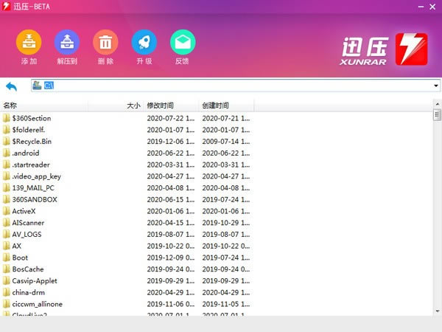
Task: Select the $Recycle.Bin folder icon
Action: [x=6, y=141]
